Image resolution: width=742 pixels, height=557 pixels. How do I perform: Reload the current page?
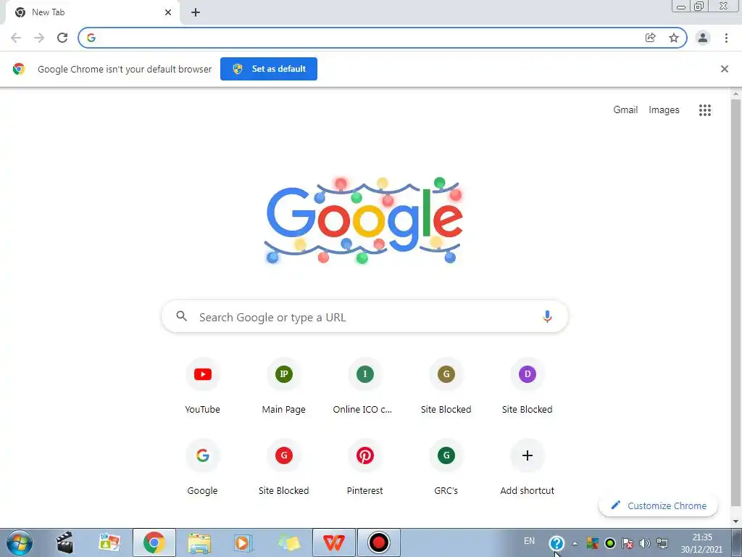[x=62, y=38]
